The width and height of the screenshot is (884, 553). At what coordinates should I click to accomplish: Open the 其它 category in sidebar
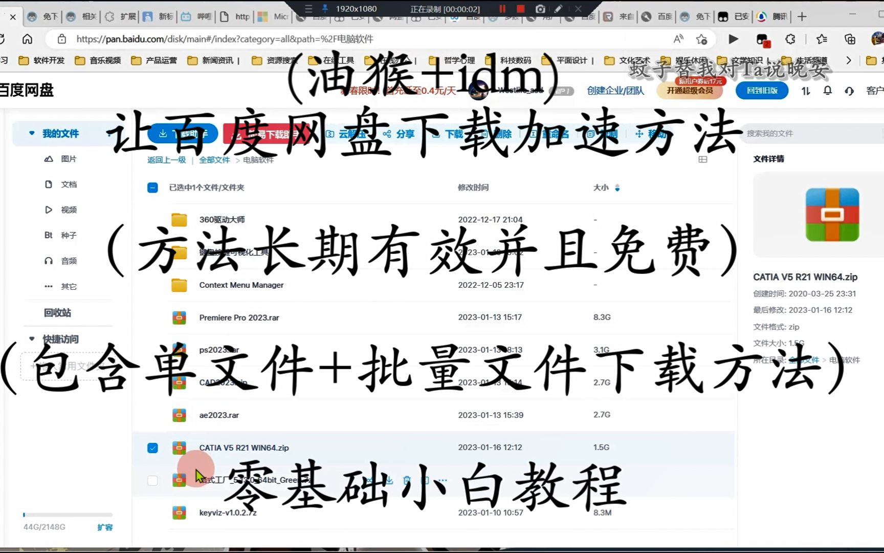pos(60,287)
